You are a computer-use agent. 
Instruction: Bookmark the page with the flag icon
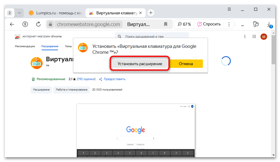(x=166, y=24)
